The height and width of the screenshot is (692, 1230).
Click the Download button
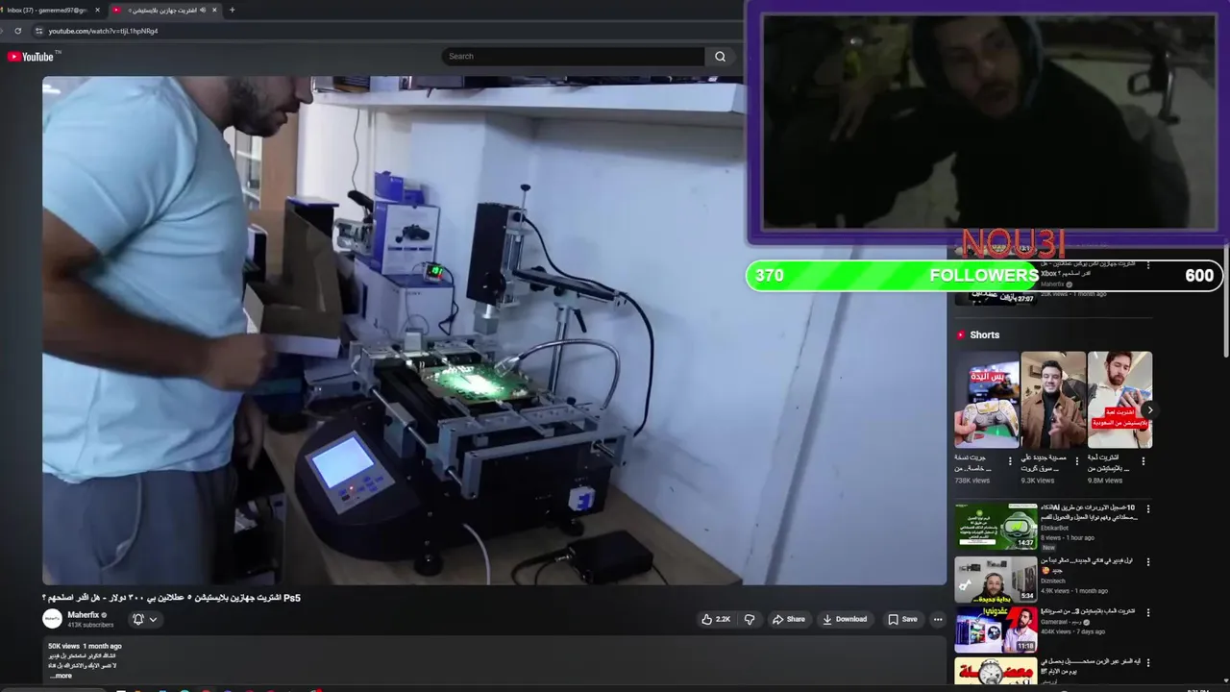pyautogui.click(x=845, y=619)
